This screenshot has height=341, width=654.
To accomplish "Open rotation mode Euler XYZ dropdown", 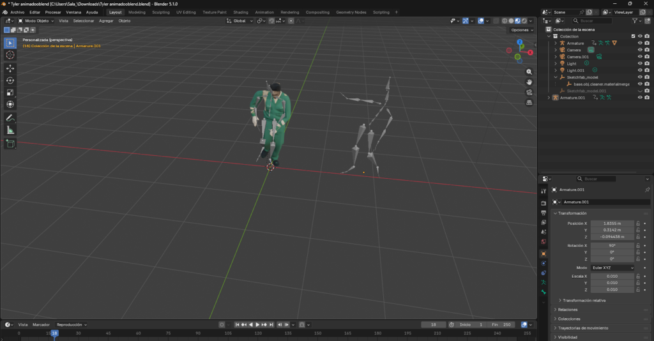I will [x=612, y=268].
